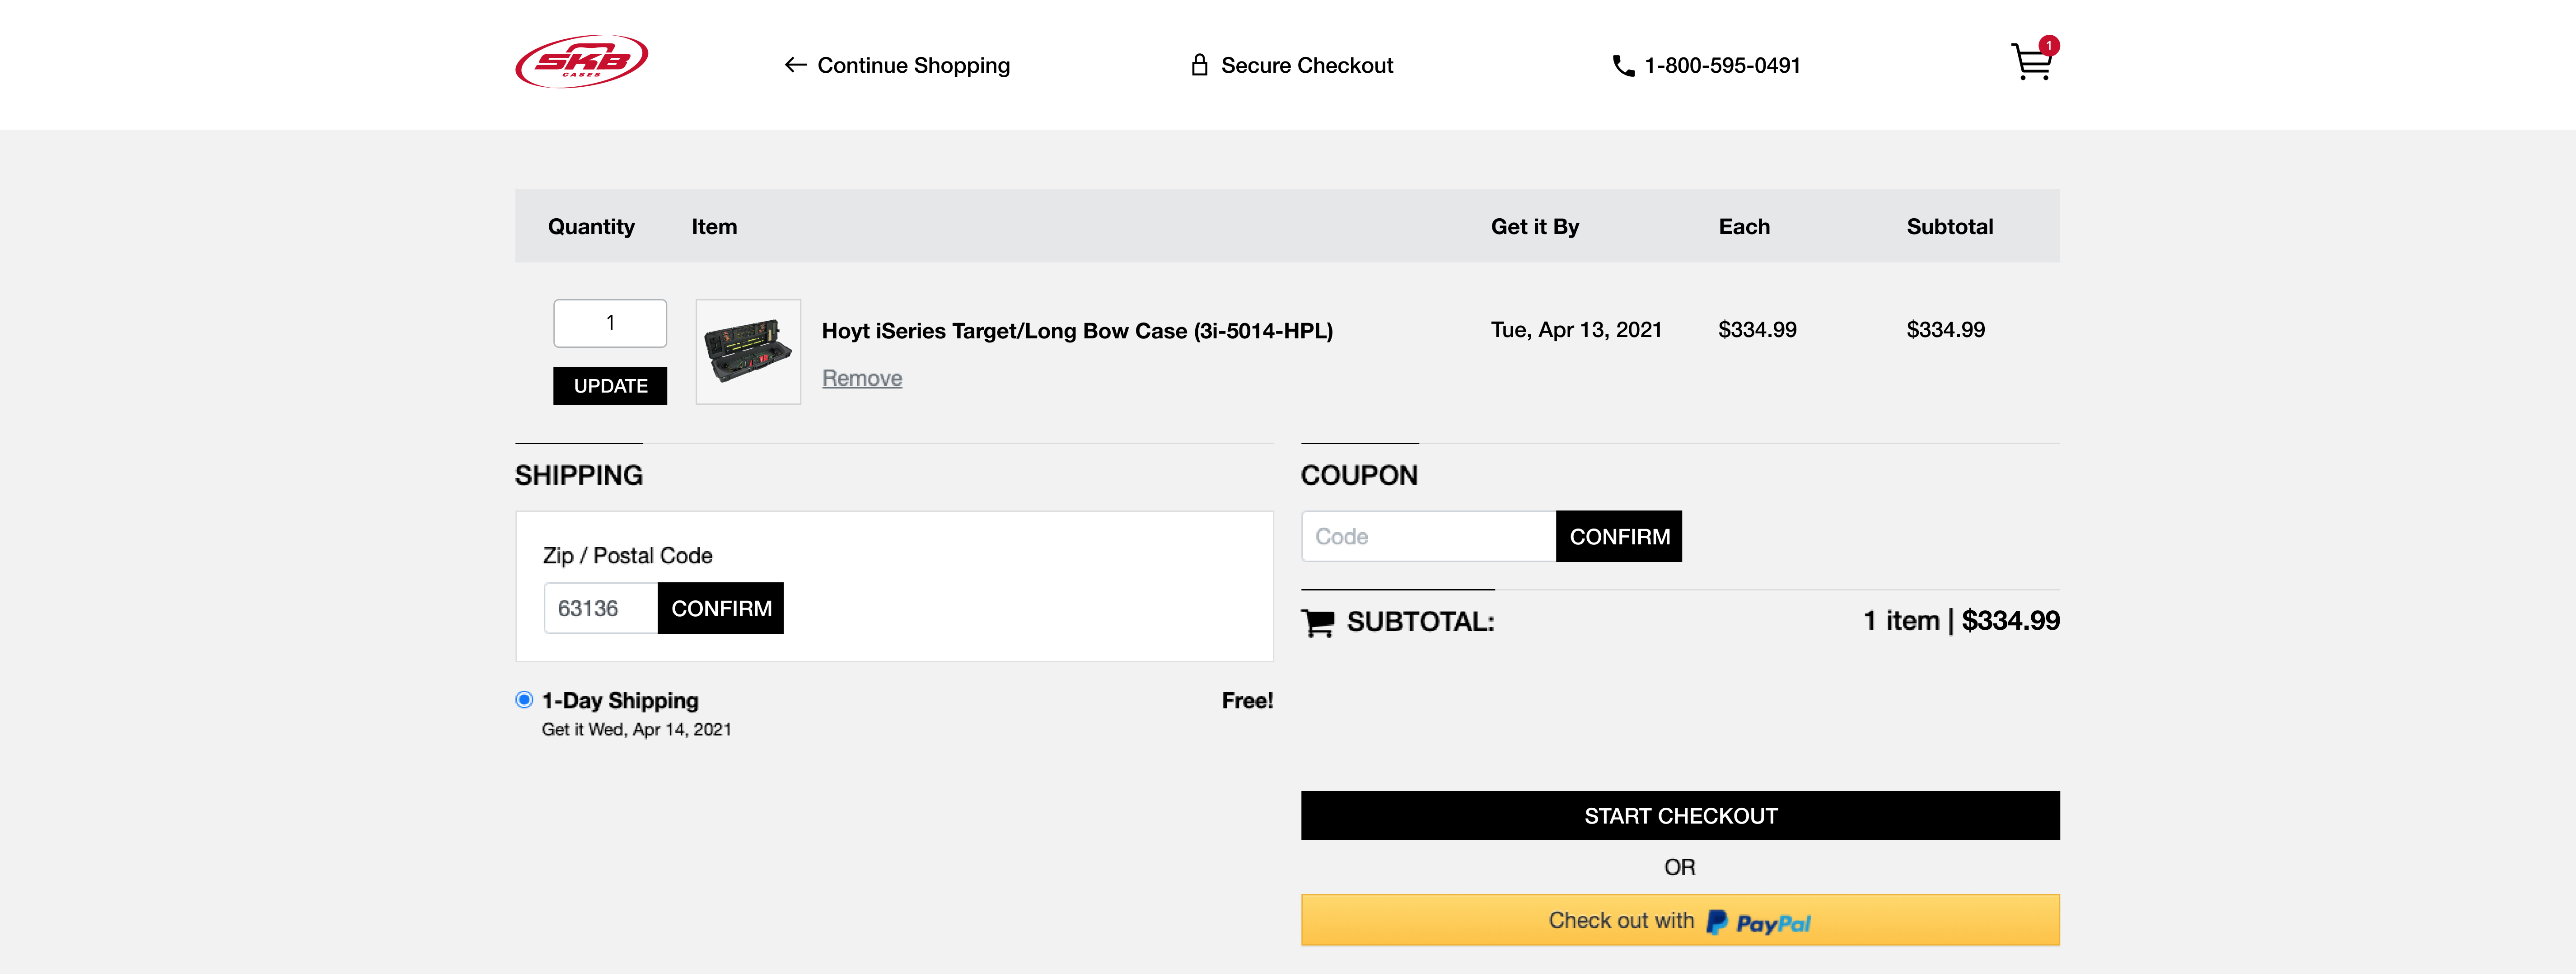This screenshot has width=2576, height=974.
Task: Select the 1-Day Shipping radio button
Action: 524,700
